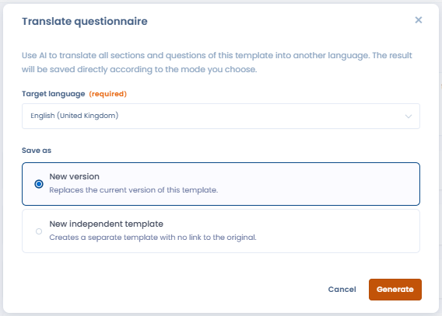Open the English (United Kingdom) combo box
Screen dimensions: 442x316
tap(221, 116)
